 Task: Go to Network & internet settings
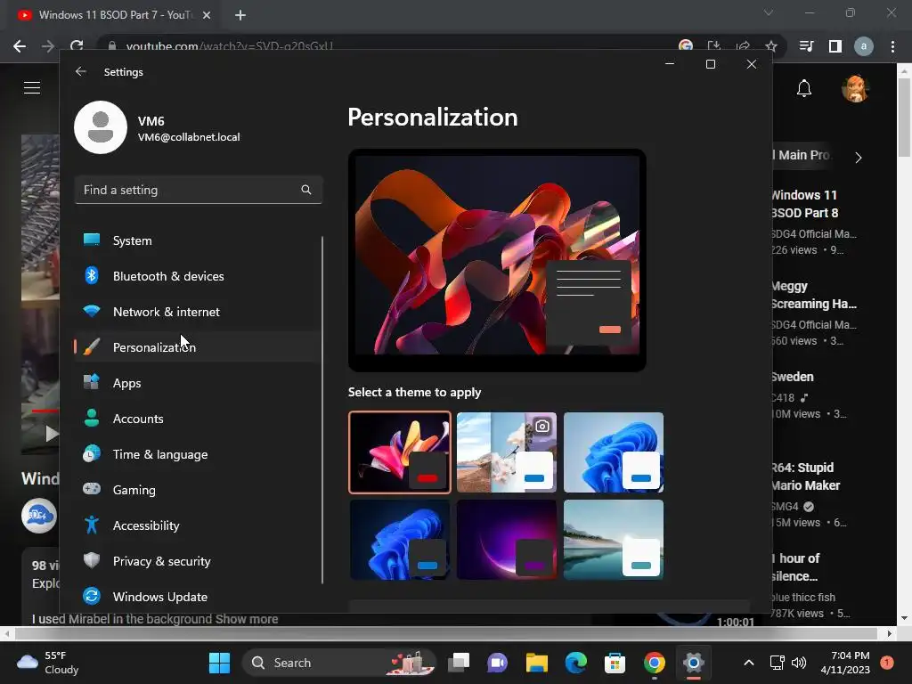pos(198,311)
